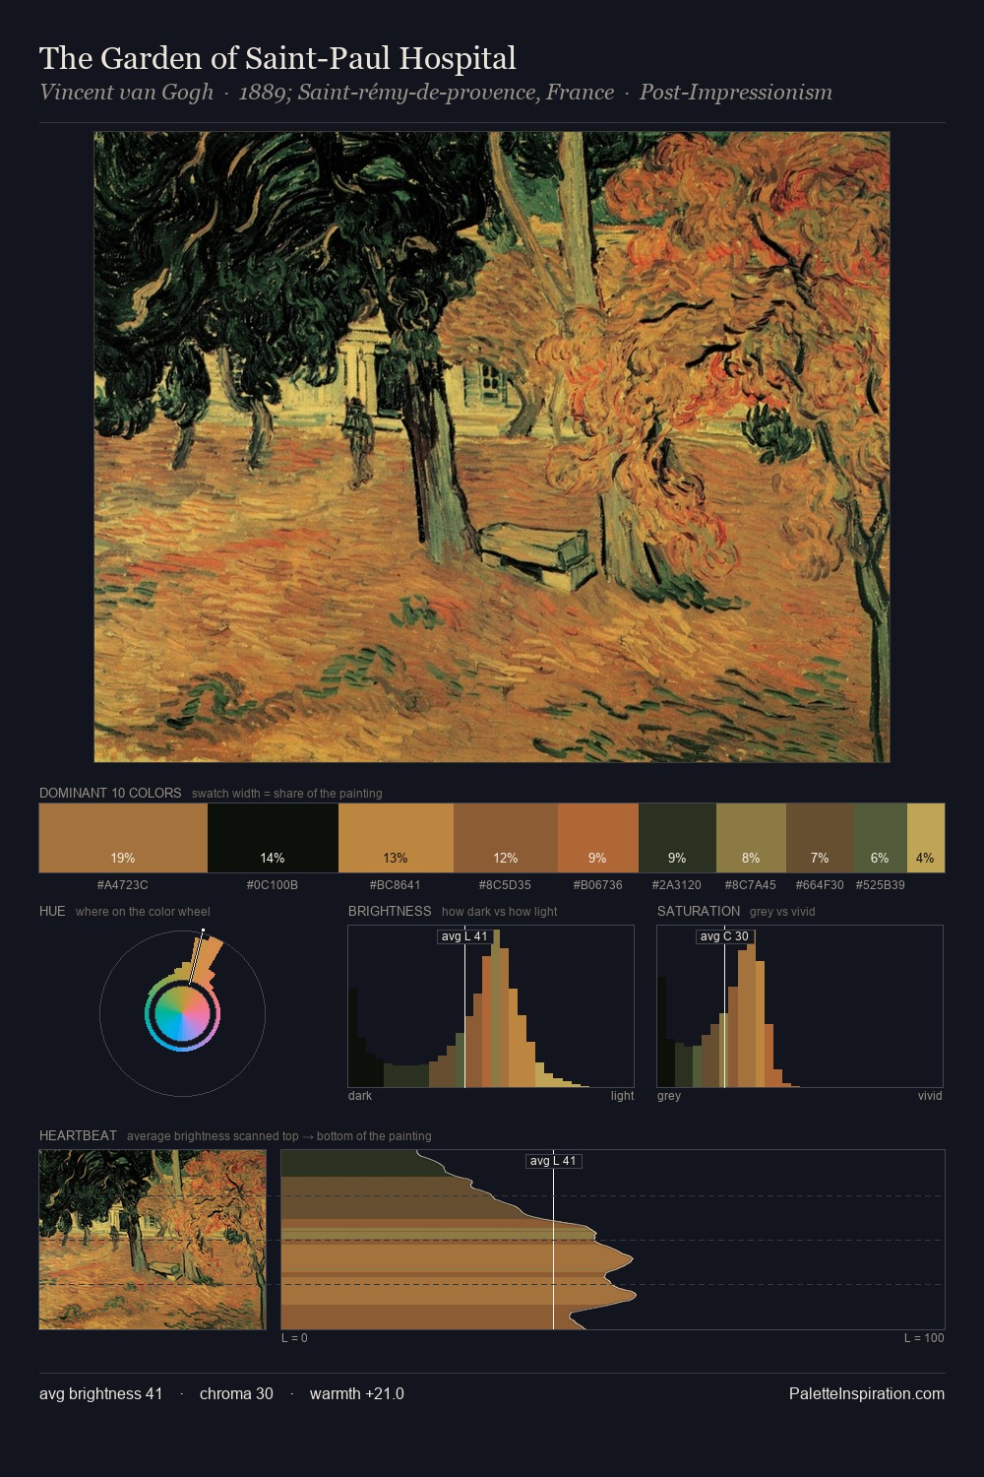Open the PaletteInspiration.com link

coord(867,1393)
